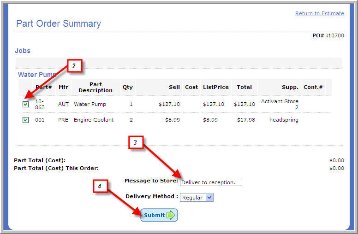358x234 pixels.
Task: Select the Mfr column header
Action: pos(63,87)
